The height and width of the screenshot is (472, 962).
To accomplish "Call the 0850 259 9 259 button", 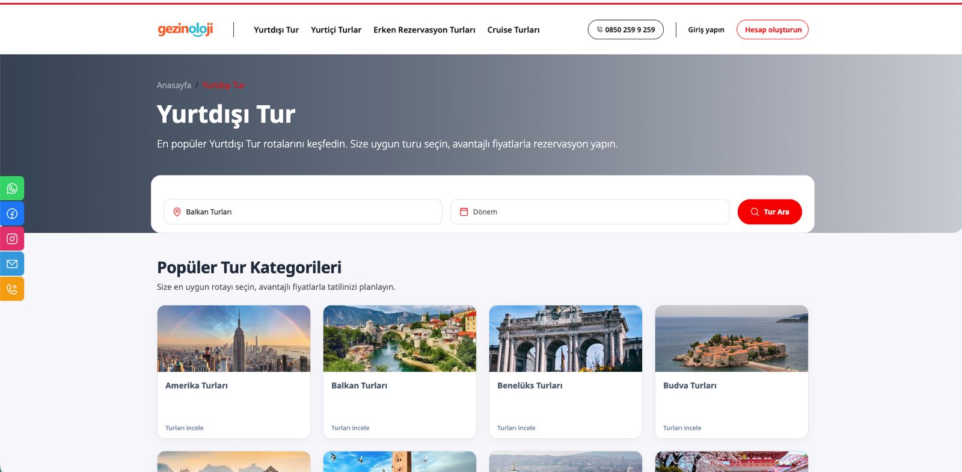I will pyautogui.click(x=625, y=29).
